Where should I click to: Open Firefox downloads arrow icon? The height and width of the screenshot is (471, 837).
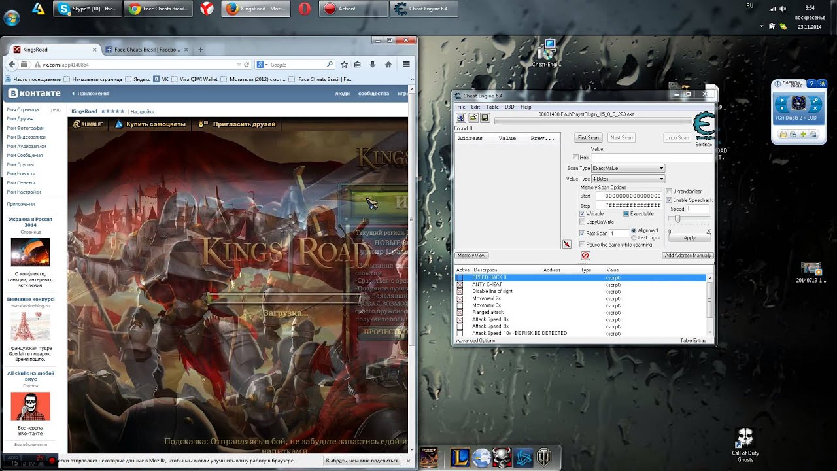pos(373,65)
